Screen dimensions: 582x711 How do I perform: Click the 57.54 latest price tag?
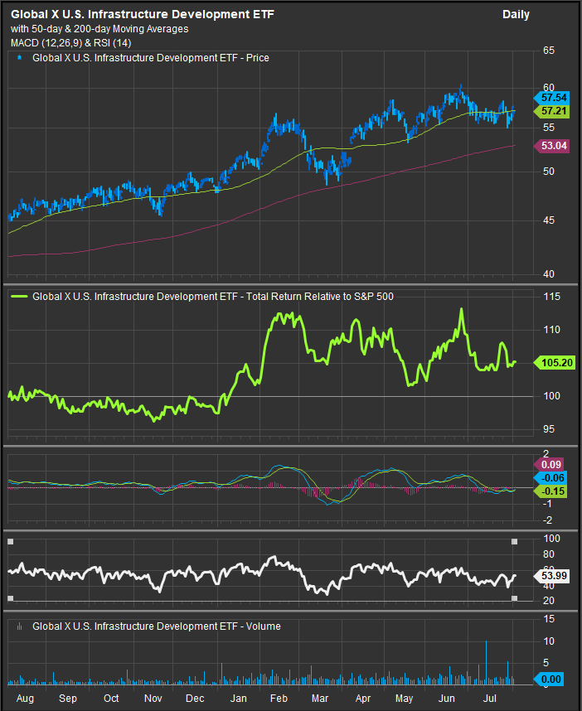[x=551, y=98]
